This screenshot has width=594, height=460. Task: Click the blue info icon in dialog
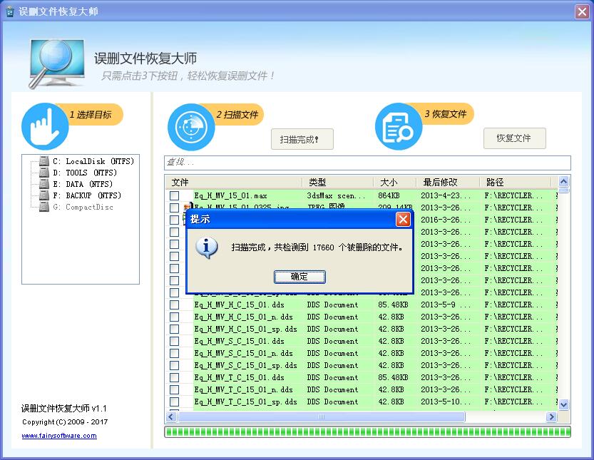[x=207, y=247]
